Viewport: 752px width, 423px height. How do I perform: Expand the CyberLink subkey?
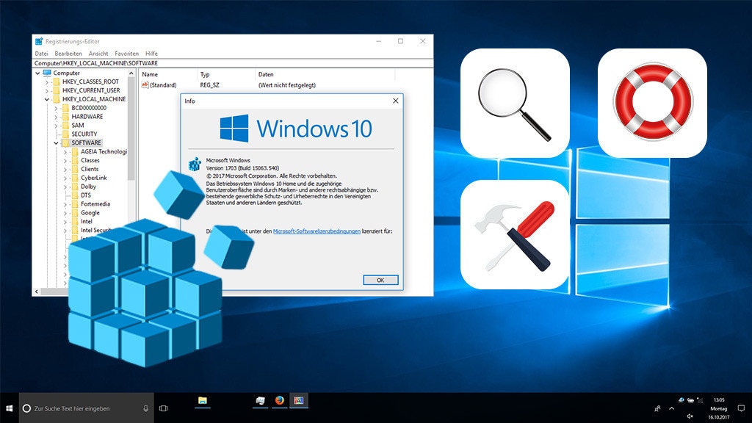pos(65,178)
